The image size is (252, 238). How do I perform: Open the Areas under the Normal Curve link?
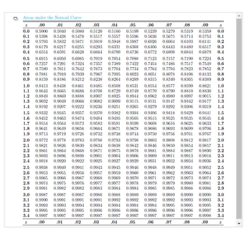[x=52, y=18]
